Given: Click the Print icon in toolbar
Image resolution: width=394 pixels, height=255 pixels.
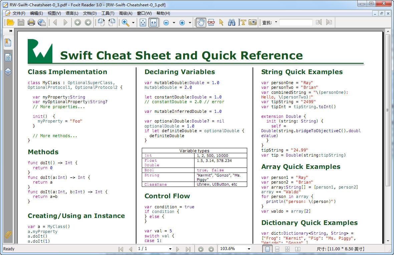Looking at the screenshot, I should [31, 22].
